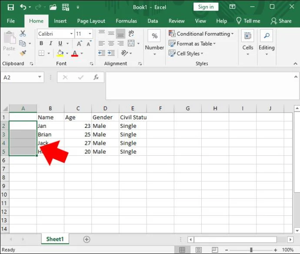
Task: Switch to the Insert tab
Action: pos(60,21)
